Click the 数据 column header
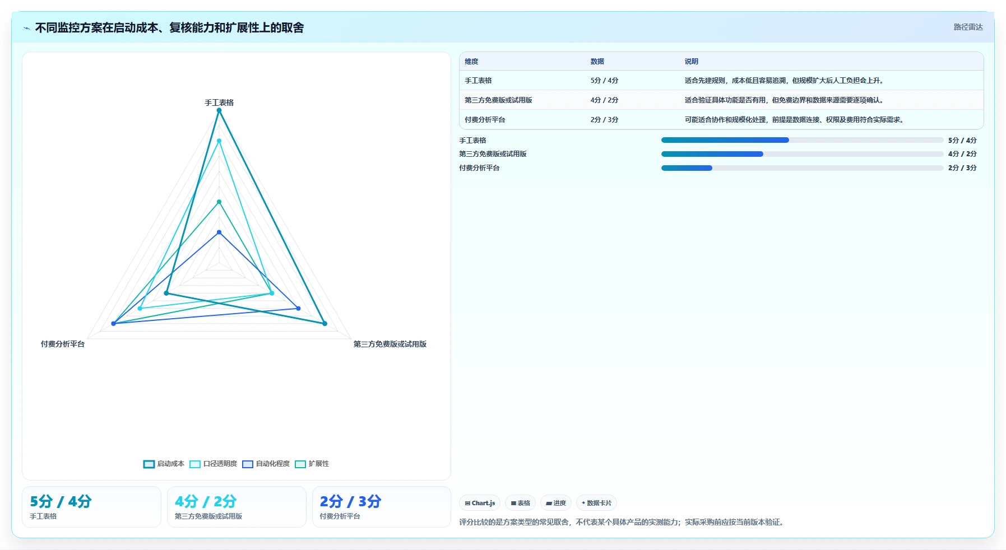 [x=597, y=62]
